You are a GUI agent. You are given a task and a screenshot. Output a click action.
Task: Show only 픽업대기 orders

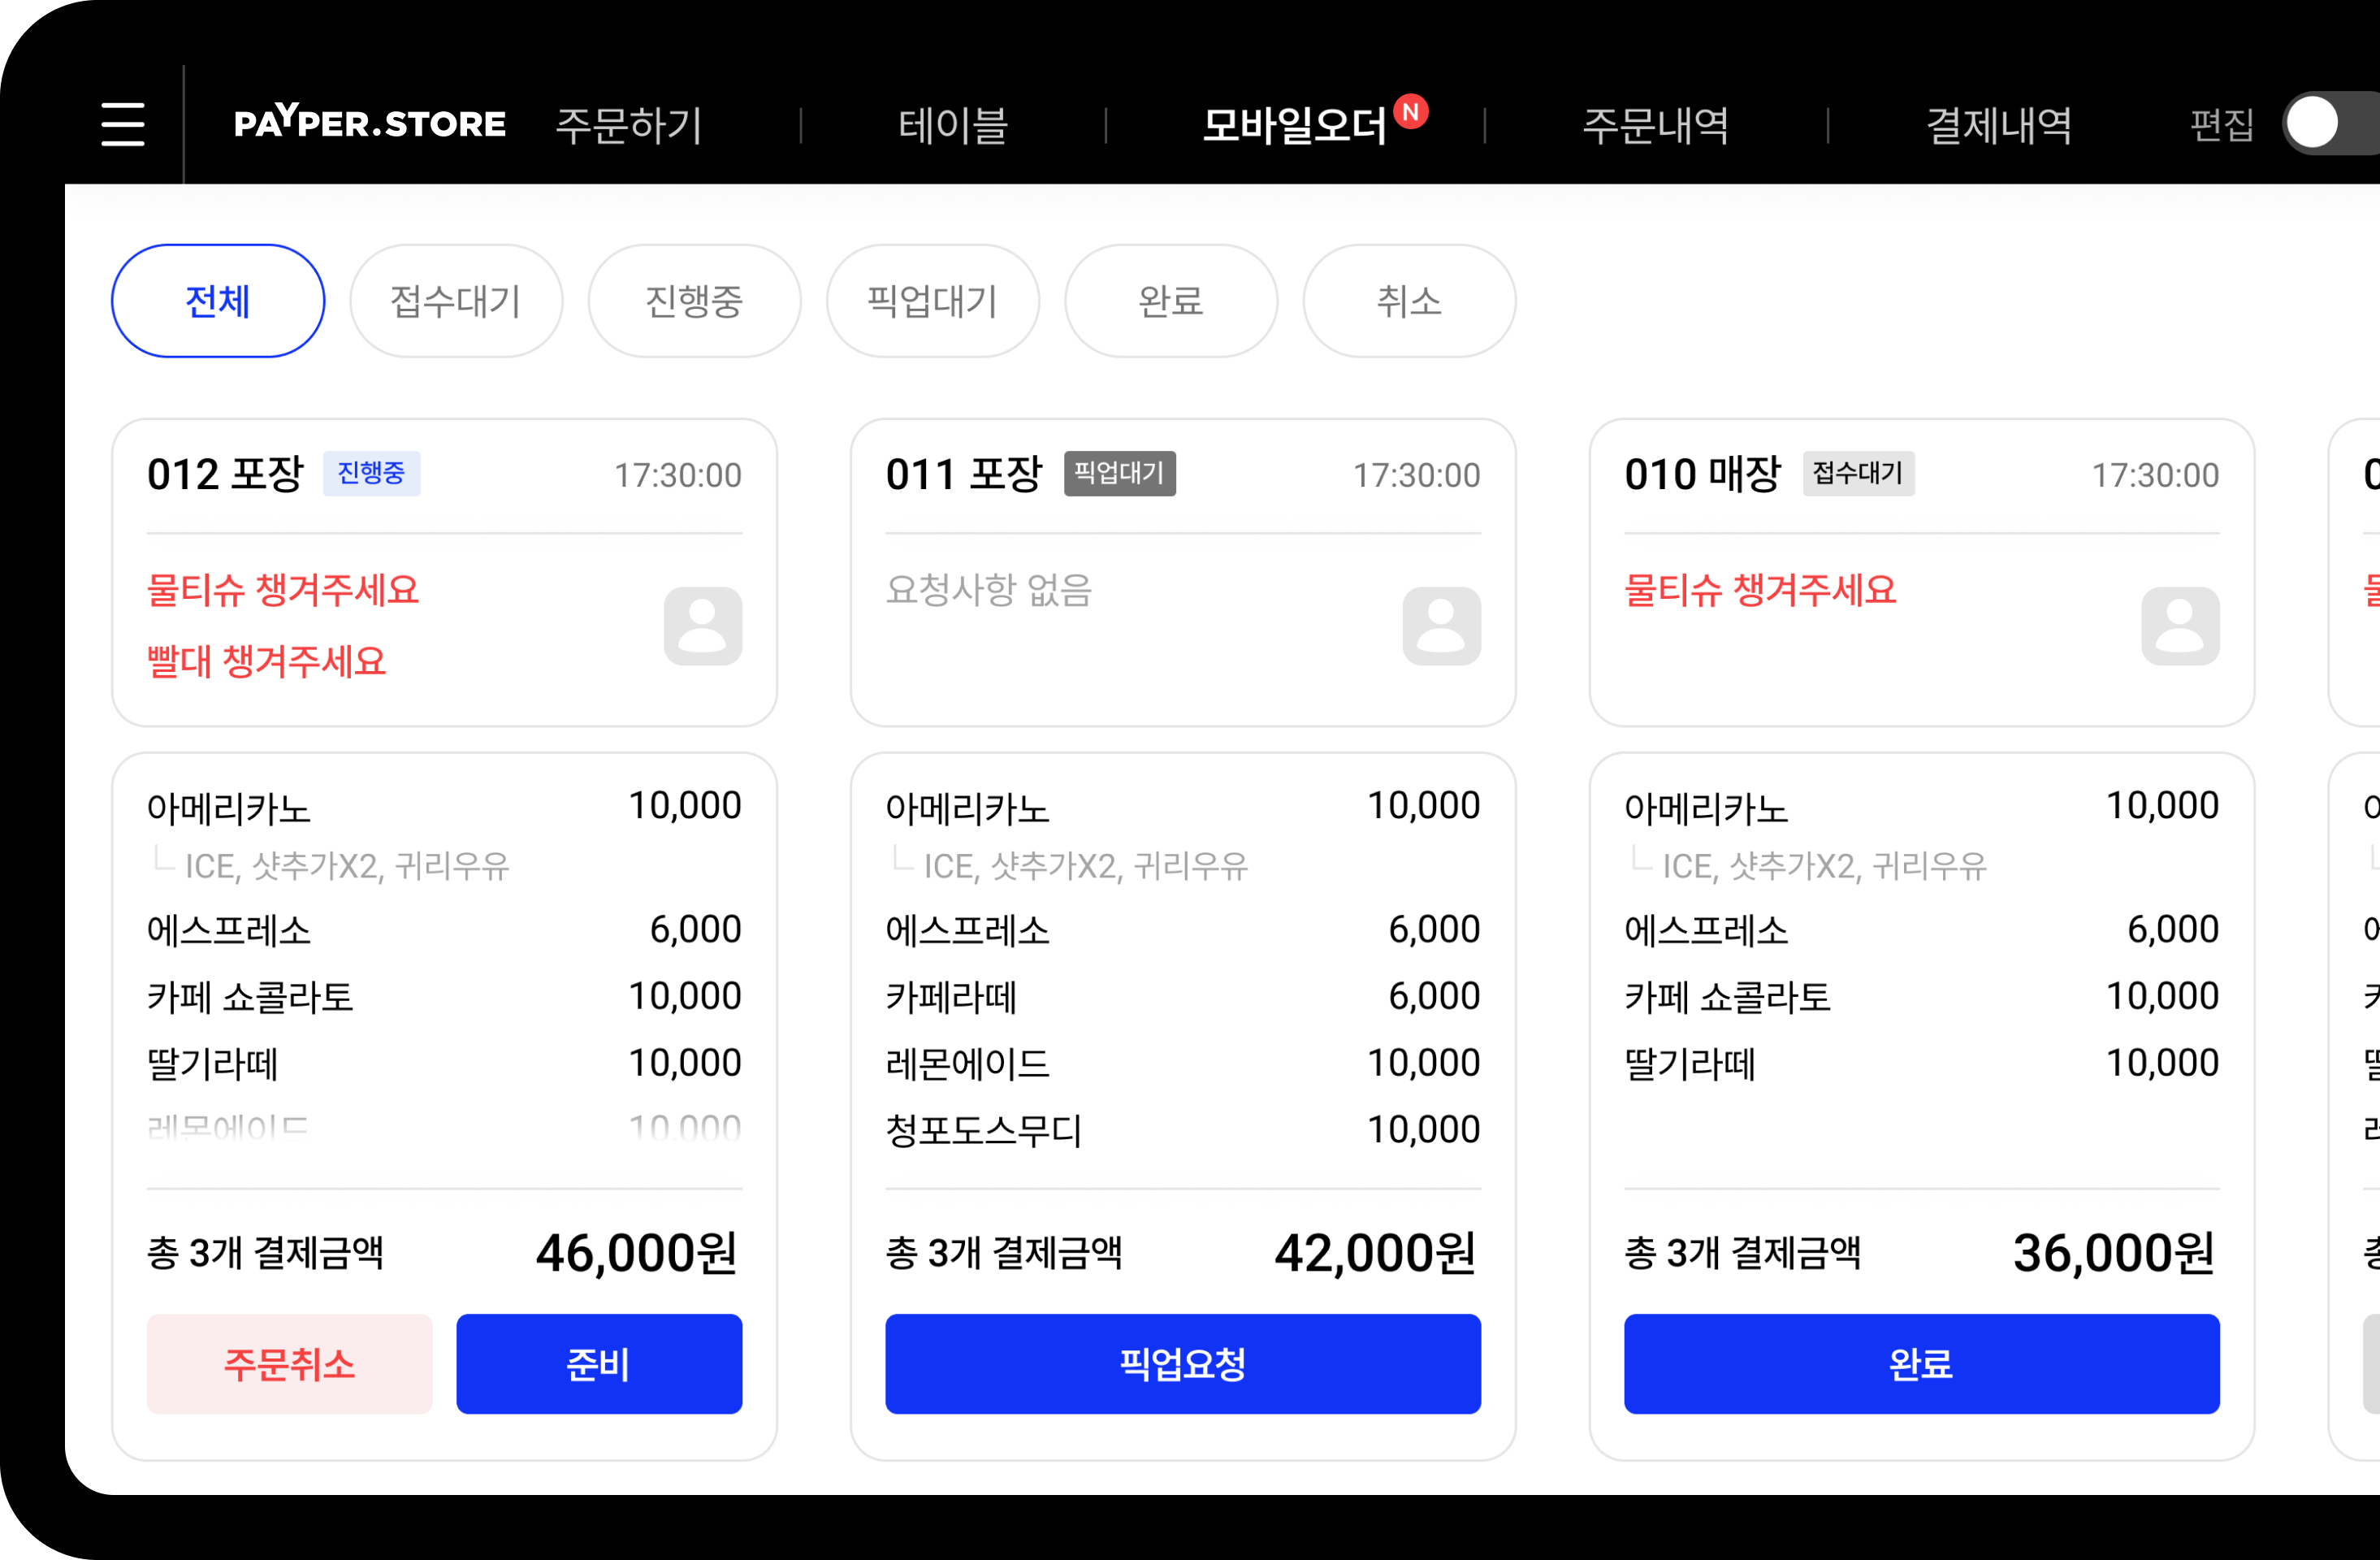[932, 301]
